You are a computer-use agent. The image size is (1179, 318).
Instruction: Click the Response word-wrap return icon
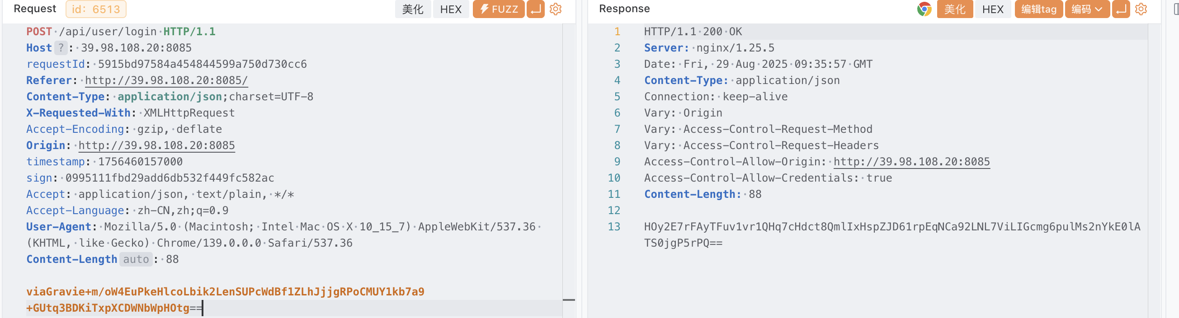point(1121,9)
